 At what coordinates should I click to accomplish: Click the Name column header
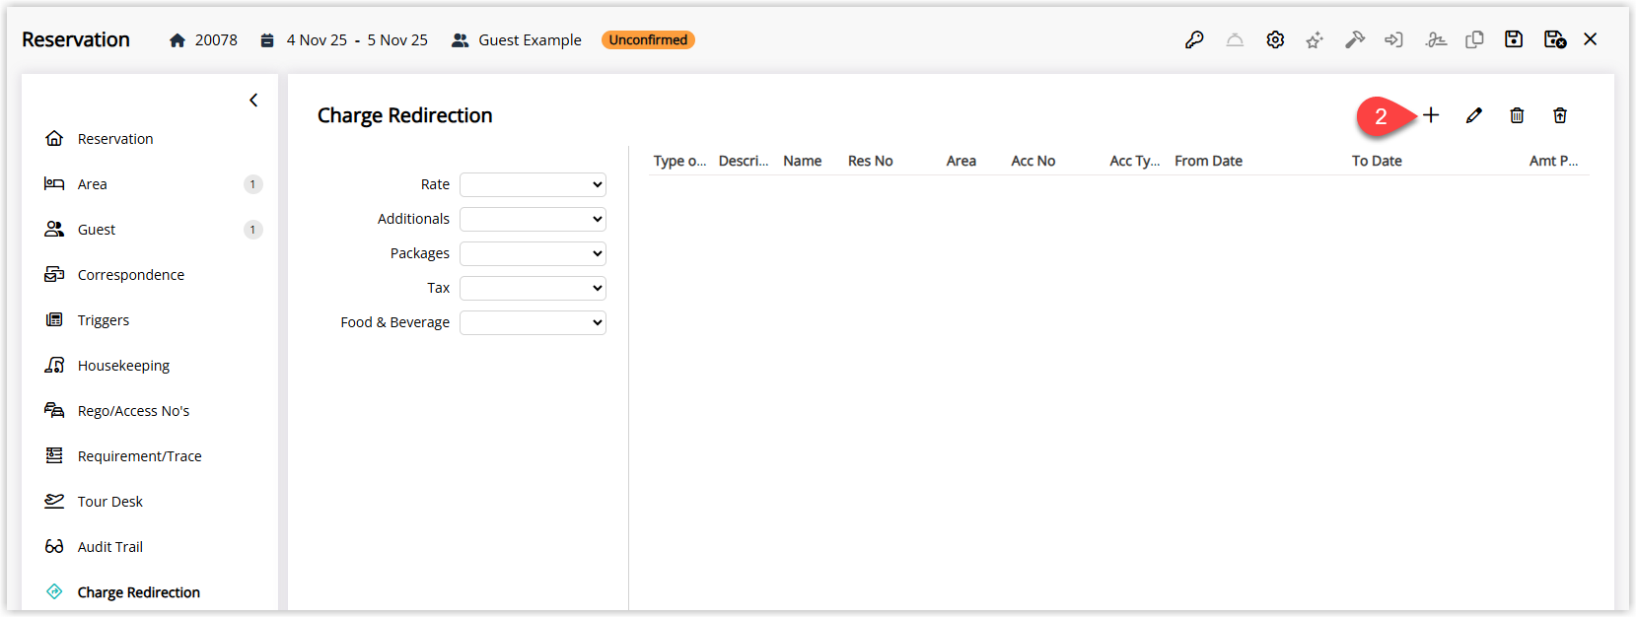coord(803,161)
